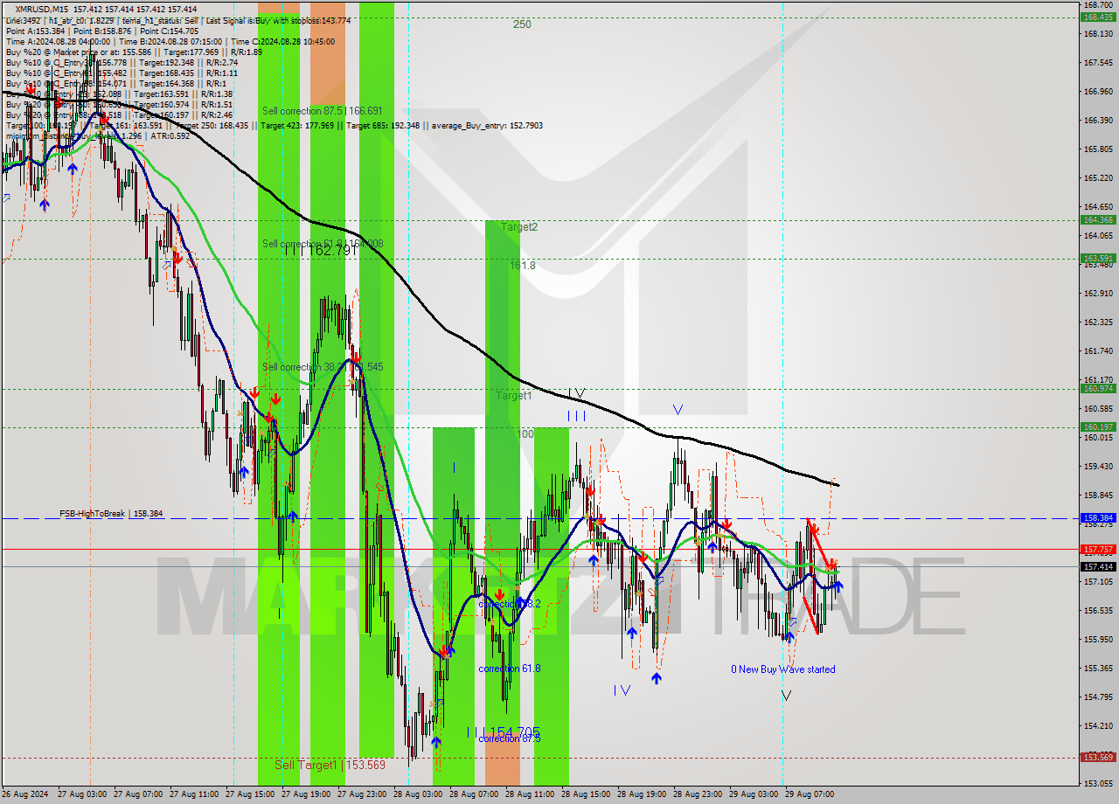Click the 165.220 price axis value
Image resolution: width=1119 pixels, height=804 pixels.
[1098, 177]
